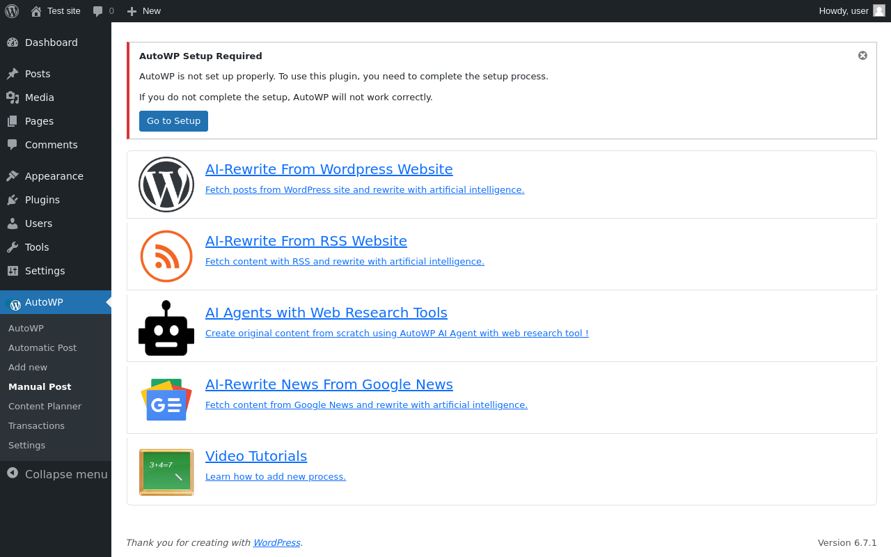The width and height of the screenshot is (891, 557).
Task: Click the WordPress link in footer
Action: coord(276,542)
